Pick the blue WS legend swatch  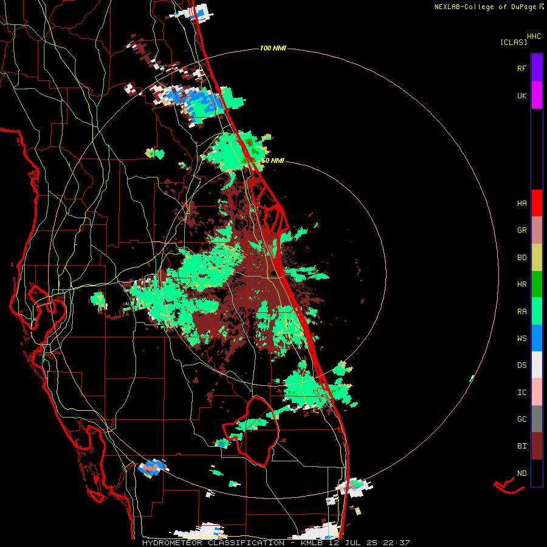[x=537, y=338]
